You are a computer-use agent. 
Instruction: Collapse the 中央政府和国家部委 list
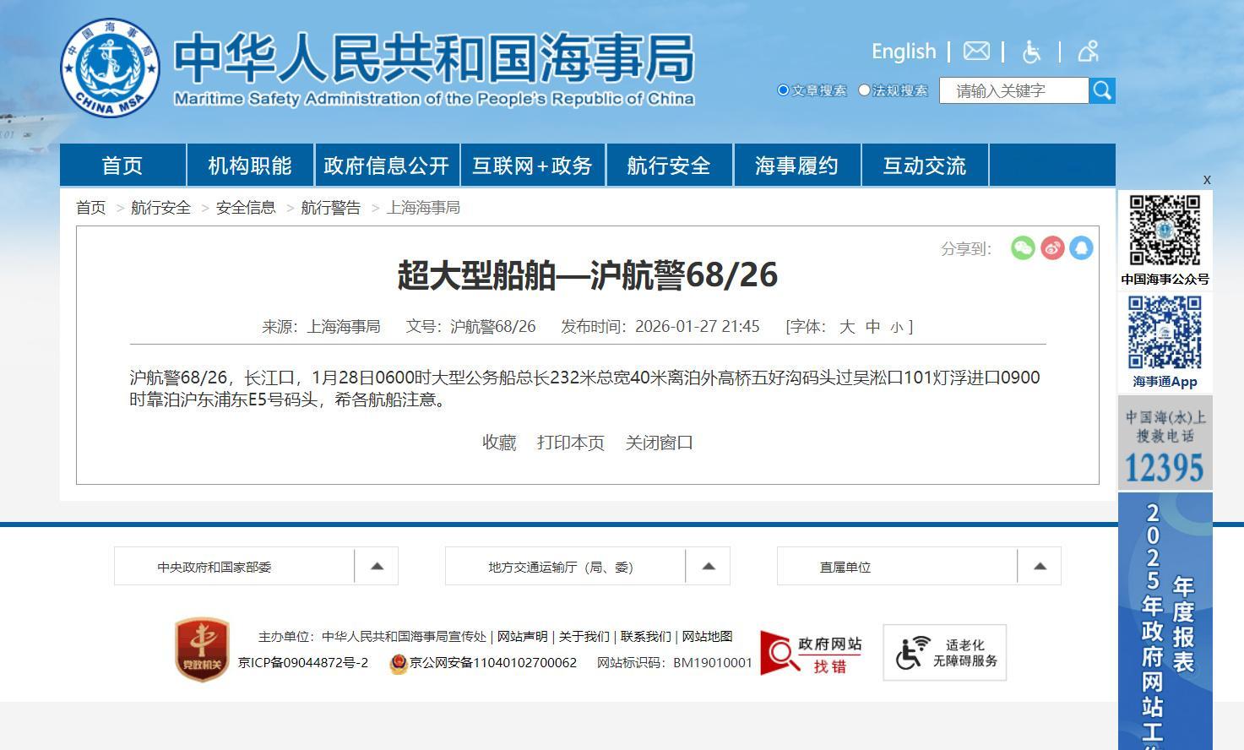coord(377,566)
